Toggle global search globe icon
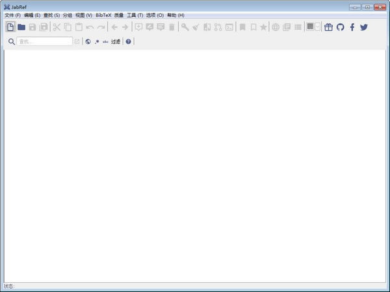390x292 pixels. [x=88, y=42]
